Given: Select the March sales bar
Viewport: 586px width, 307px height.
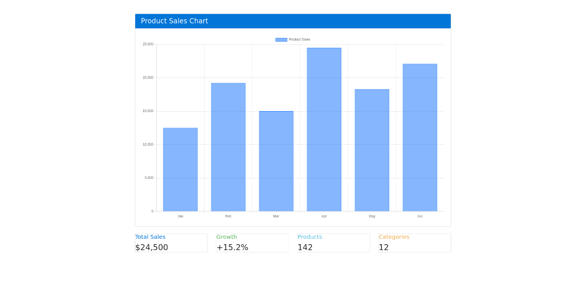Looking at the screenshot, I should click(276, 161).
